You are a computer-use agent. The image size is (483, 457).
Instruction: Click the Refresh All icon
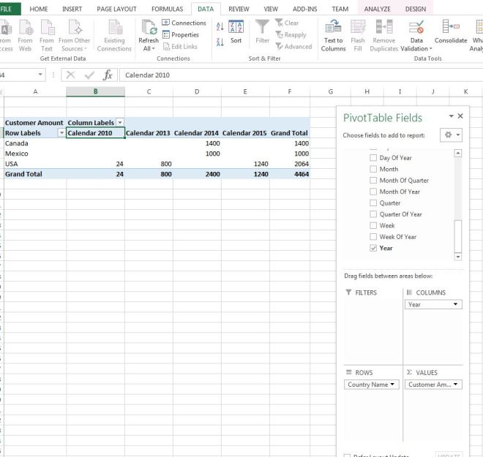coord(149,28)
